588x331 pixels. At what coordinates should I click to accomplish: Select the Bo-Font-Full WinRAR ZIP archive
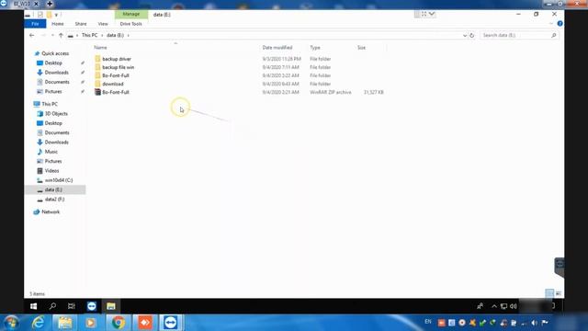(116, 92)
